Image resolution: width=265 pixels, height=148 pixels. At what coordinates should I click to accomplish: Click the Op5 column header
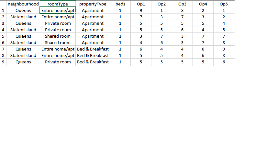tap(224, 4)
